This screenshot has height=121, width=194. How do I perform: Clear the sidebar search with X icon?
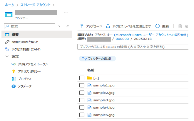pos(59,26)
